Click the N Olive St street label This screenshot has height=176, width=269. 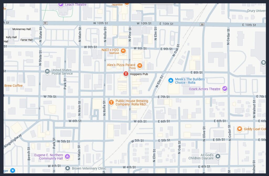coord(204,134)
